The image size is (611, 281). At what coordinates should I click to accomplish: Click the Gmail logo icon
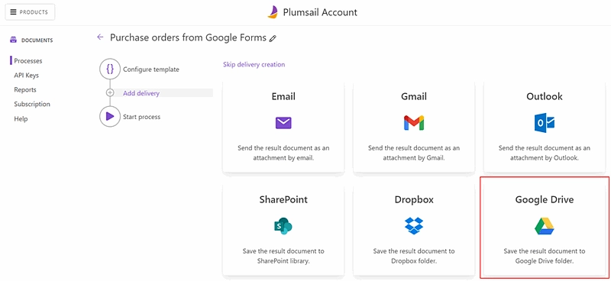(x=414, y=123)
